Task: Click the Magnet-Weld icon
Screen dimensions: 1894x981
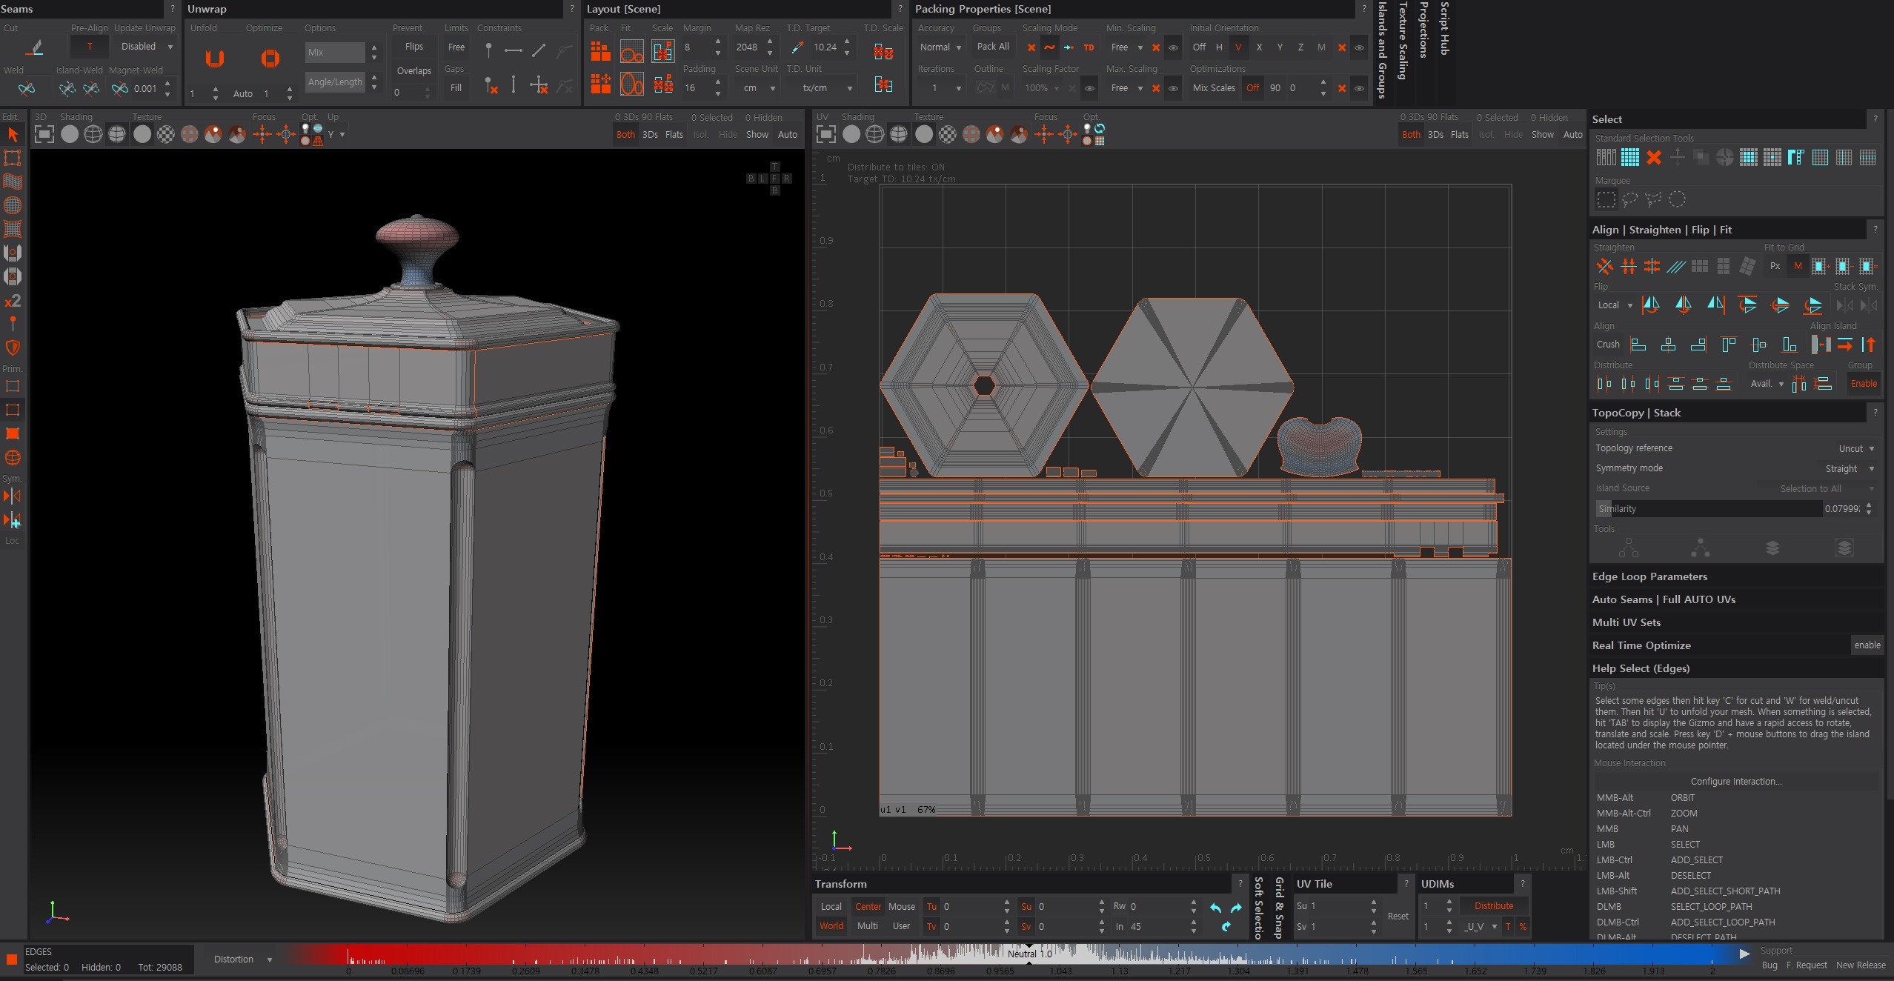Action: pos(119,89)
